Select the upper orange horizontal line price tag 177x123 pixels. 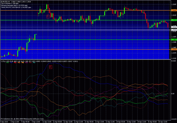(x=174, y=10)
